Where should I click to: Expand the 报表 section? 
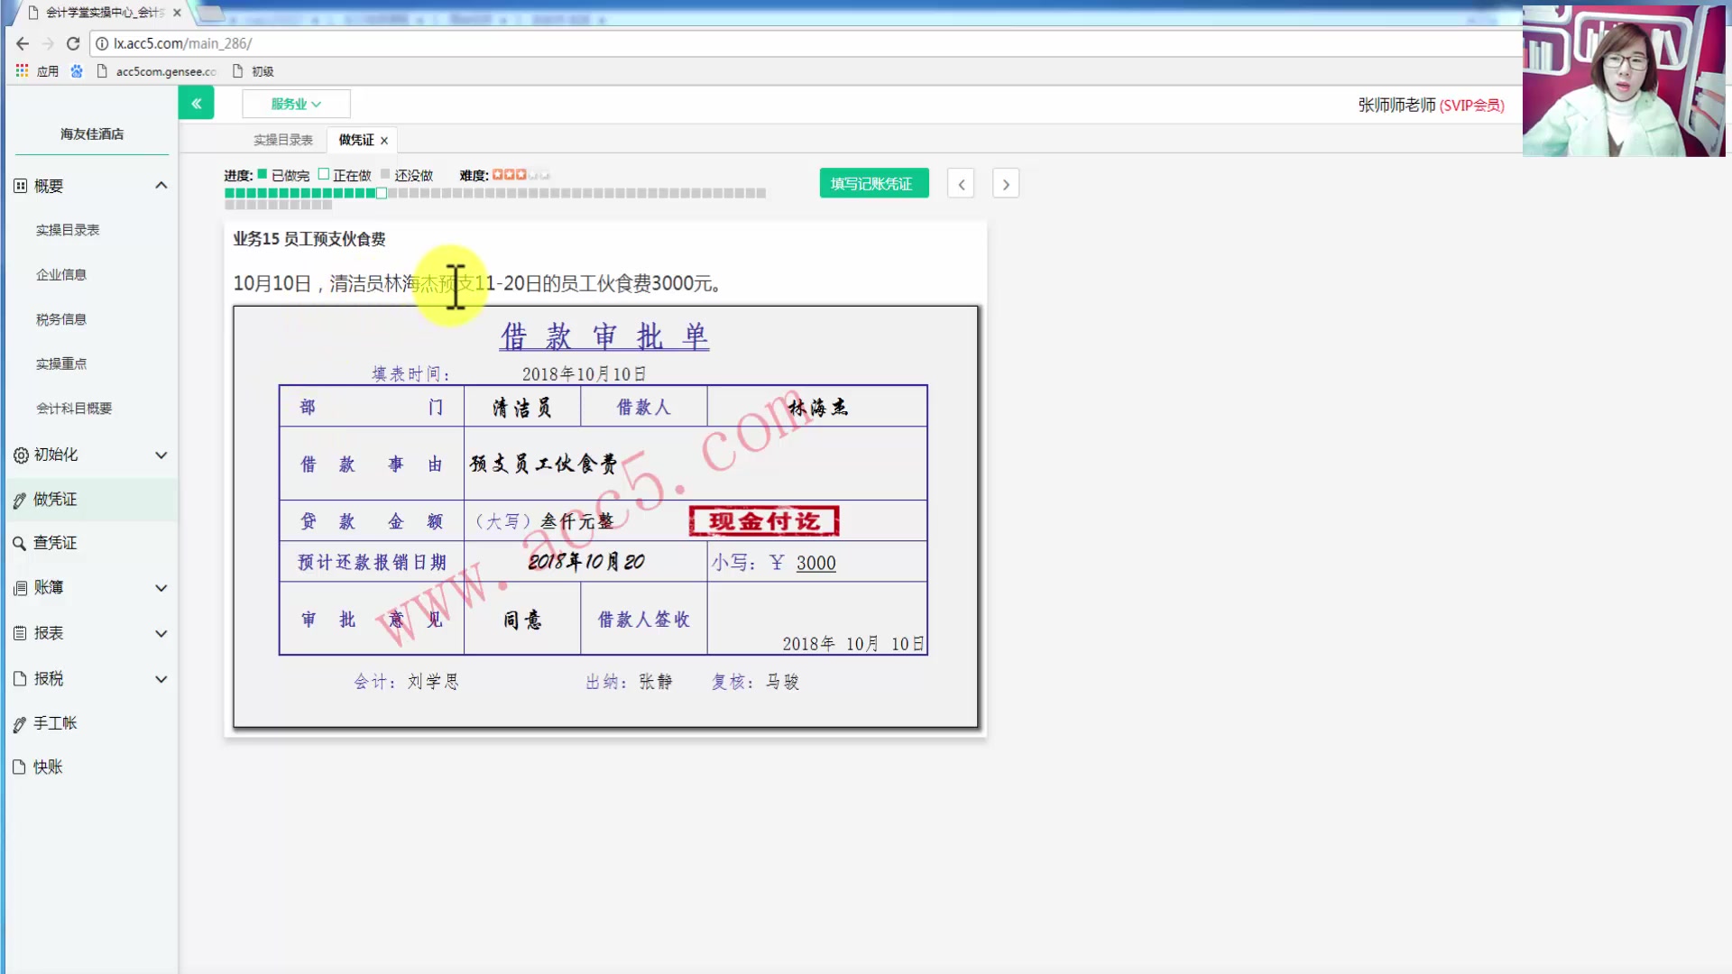pyautogui.click(x=161, y=633)
